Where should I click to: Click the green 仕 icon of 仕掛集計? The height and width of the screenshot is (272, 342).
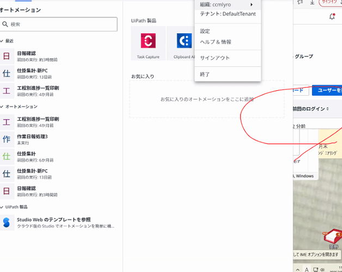click(7, 157)
